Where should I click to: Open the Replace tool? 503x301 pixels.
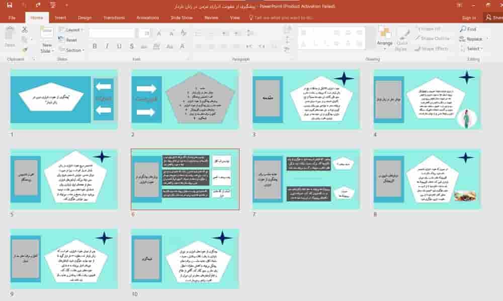471,39
